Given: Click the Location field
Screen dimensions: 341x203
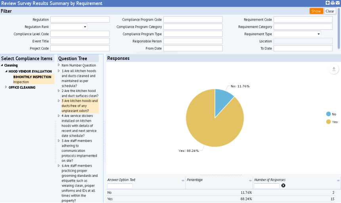Looking at the screenshot, I should point(303,41).
